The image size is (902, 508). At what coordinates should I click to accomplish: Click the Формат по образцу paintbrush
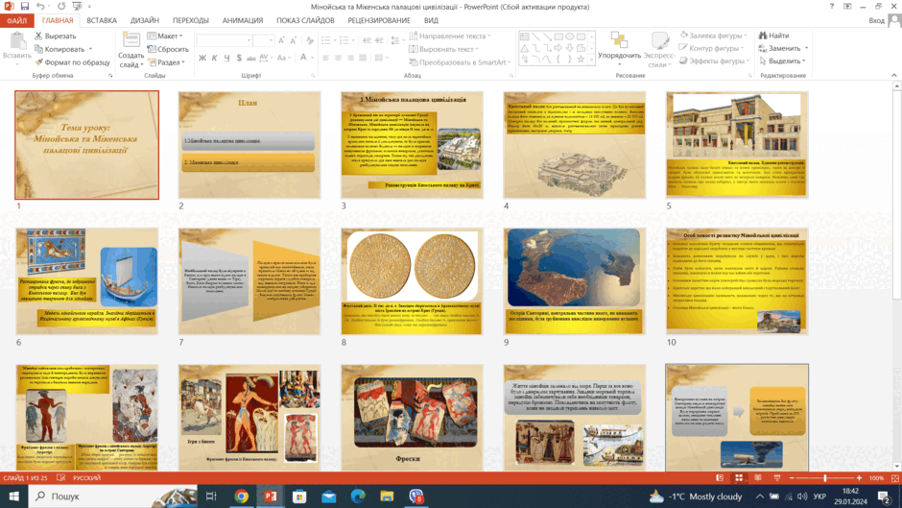pos(38,62)
